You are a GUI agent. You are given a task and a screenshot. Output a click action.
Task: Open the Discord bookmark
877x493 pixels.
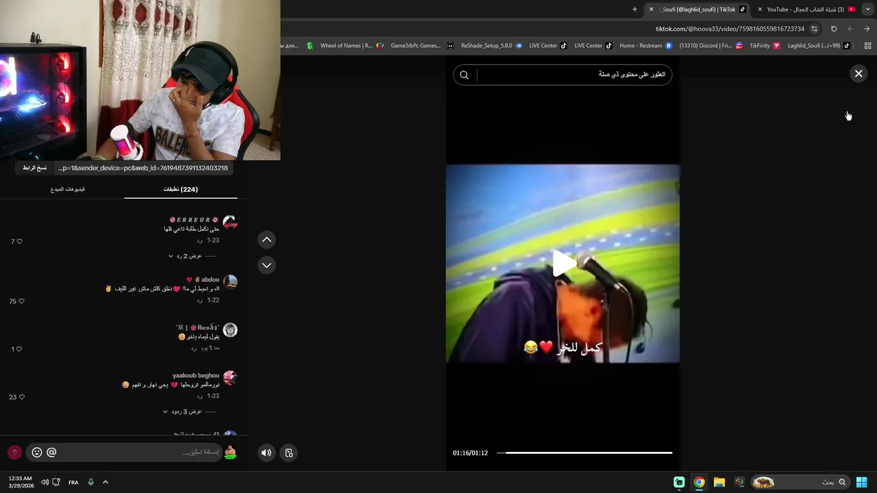click(711, 46)
